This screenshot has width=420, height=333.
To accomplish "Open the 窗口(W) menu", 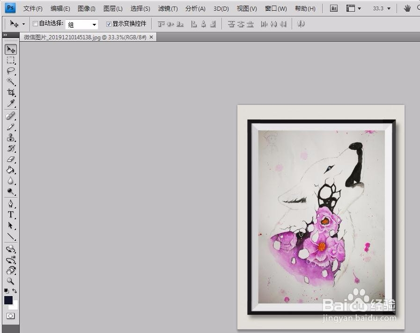I will coord(276,8).
